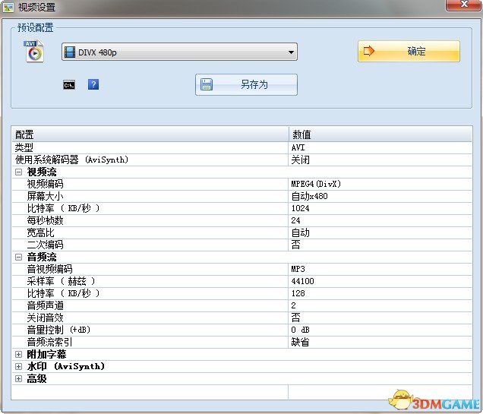The width and height of the screenshot is (483, 414).
Task: Click the MPEG4(DivX) codec value
Action: (316, 184)
